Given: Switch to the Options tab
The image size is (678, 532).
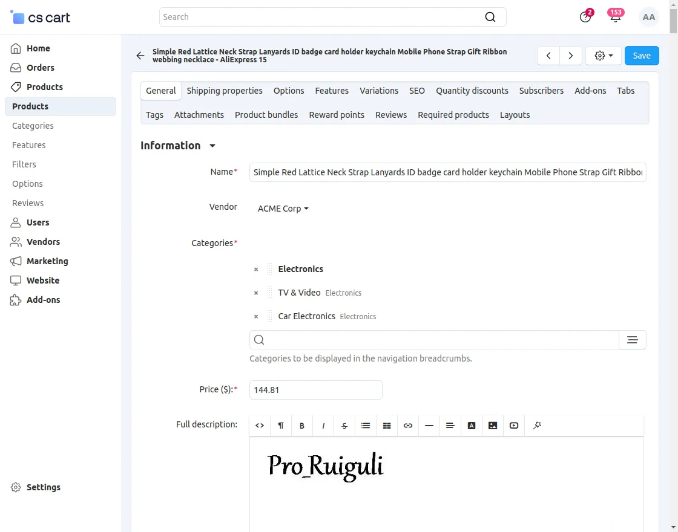Looking at the screenshot, I should pyautogui.click(x=288, y=91).
